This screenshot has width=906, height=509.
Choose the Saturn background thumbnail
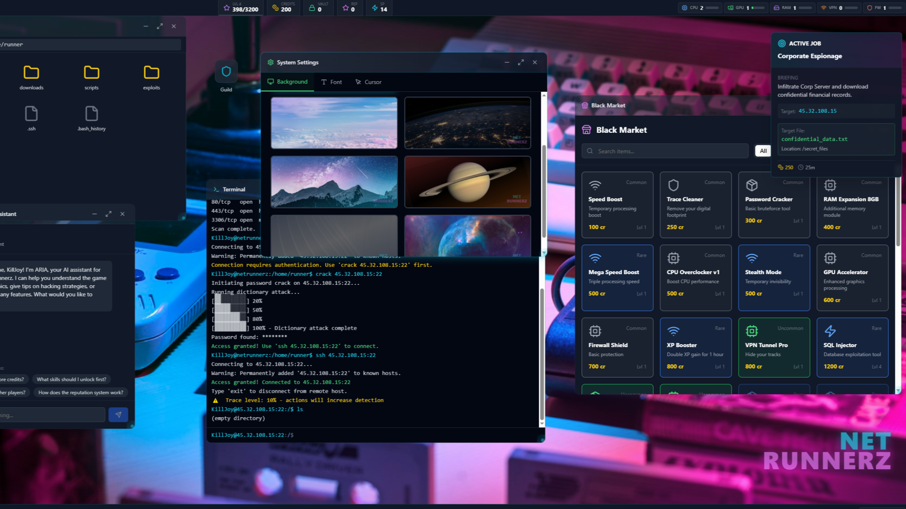pos(467,182)
